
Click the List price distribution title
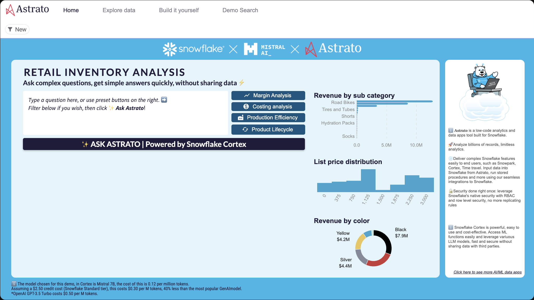348,162
